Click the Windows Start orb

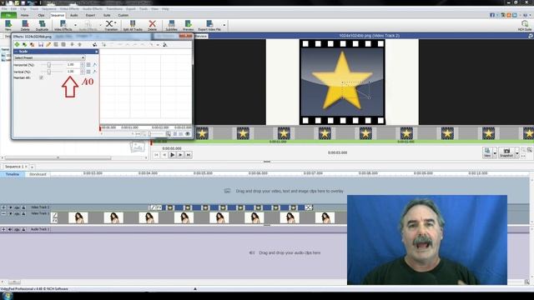tap(7, 295)
